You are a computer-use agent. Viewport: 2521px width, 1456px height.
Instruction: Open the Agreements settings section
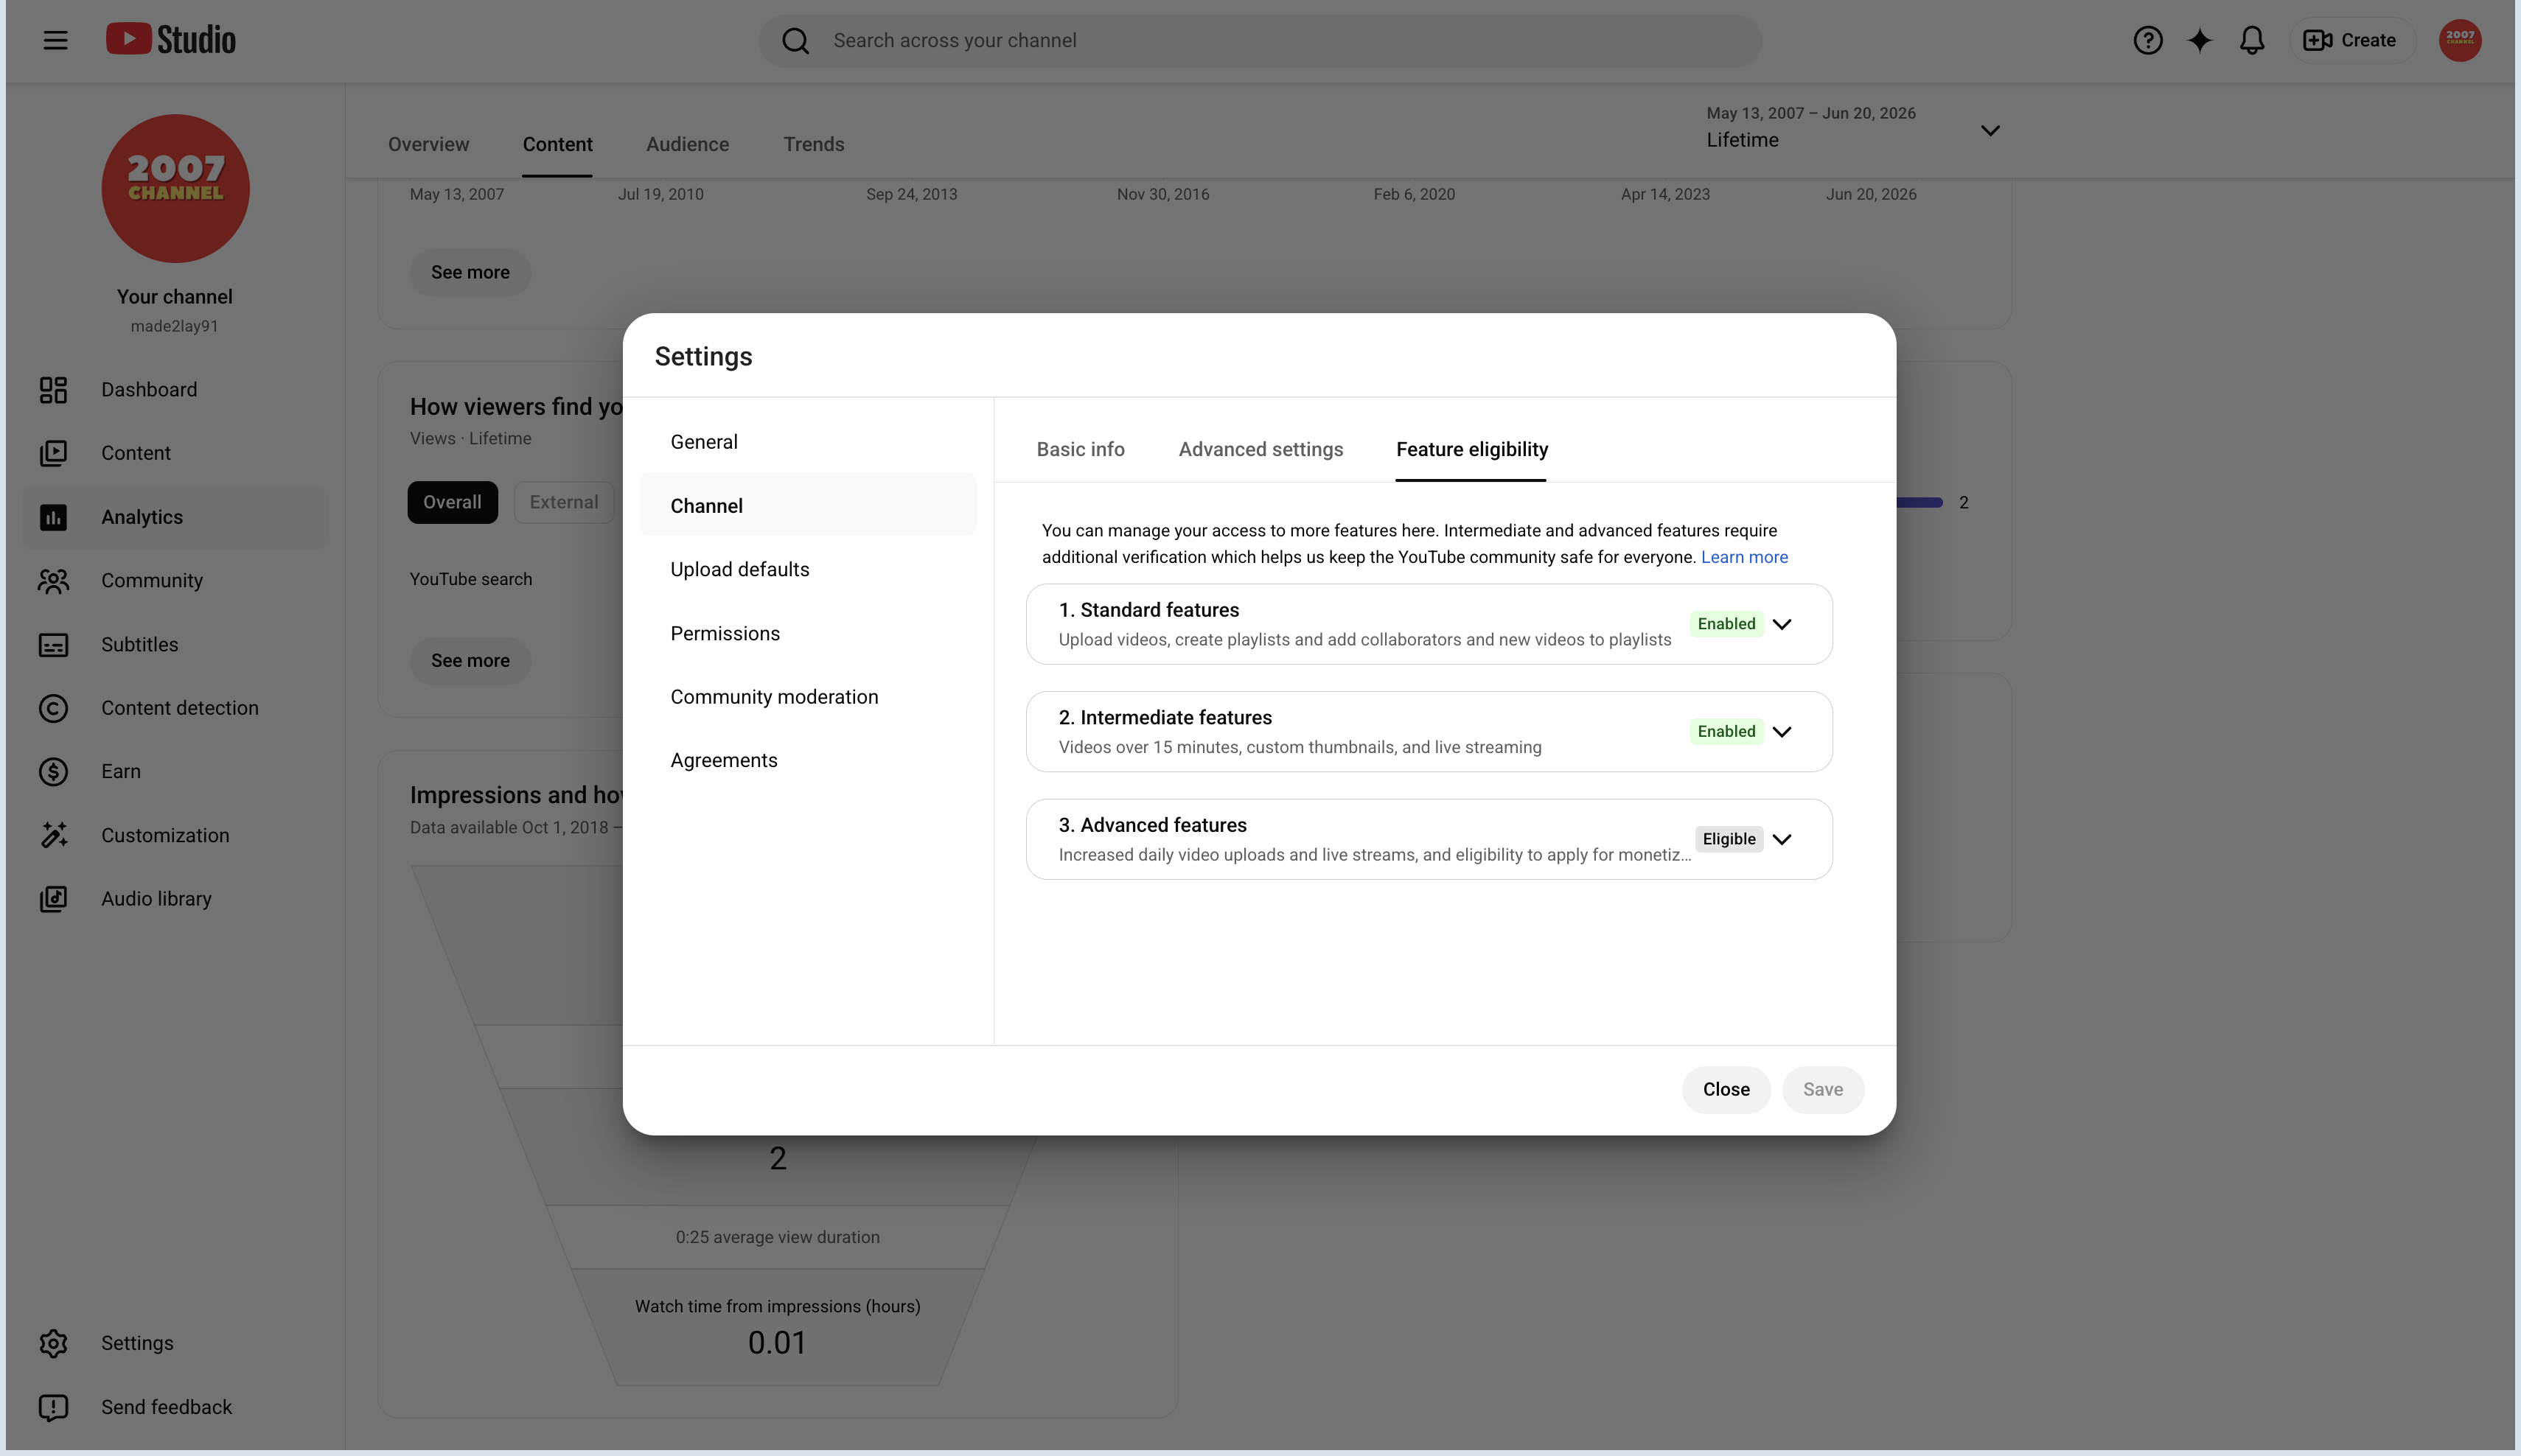coord(807,760)
